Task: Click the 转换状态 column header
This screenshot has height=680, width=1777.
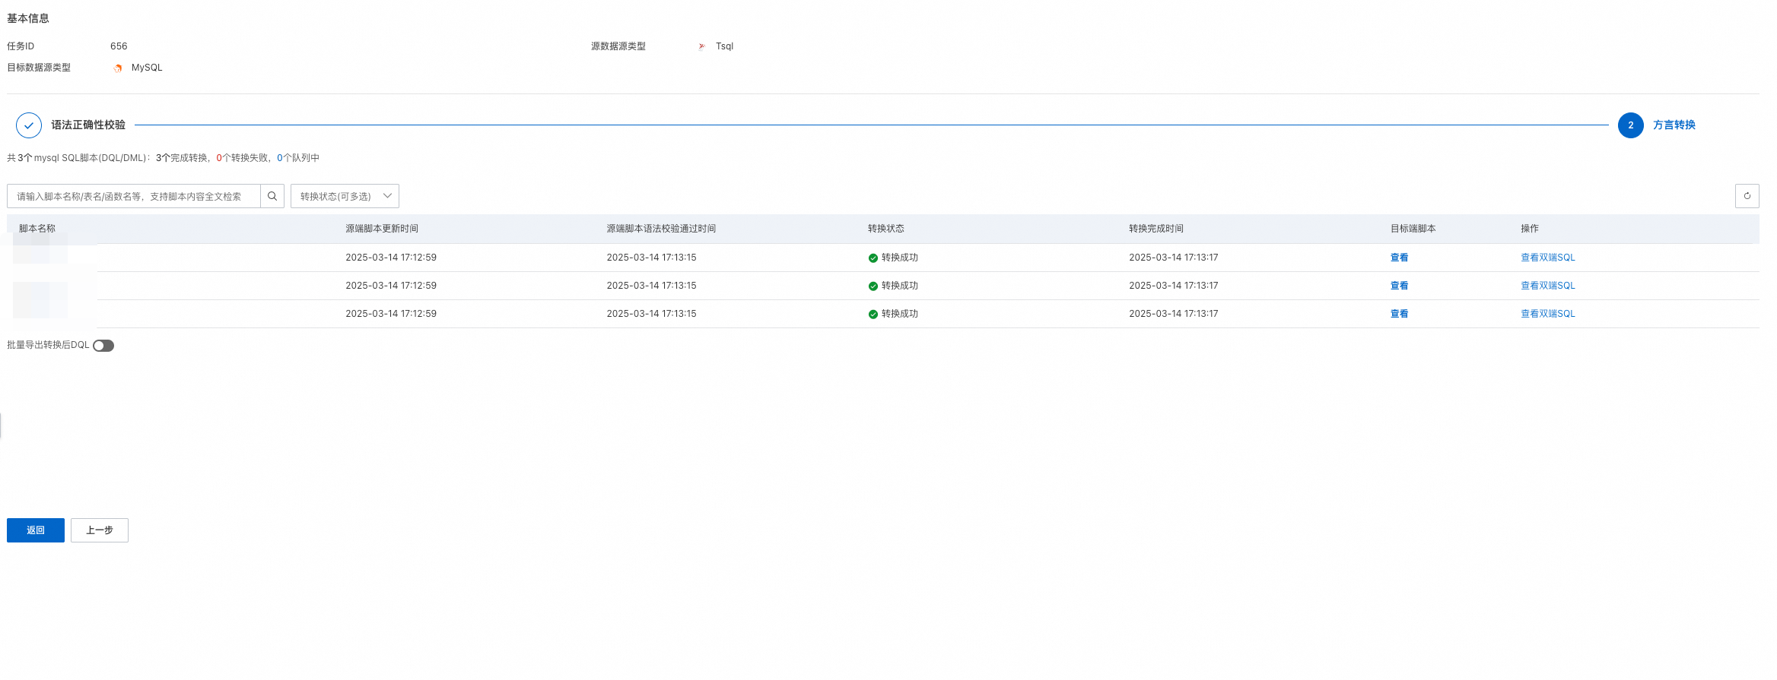Action: 886,229
